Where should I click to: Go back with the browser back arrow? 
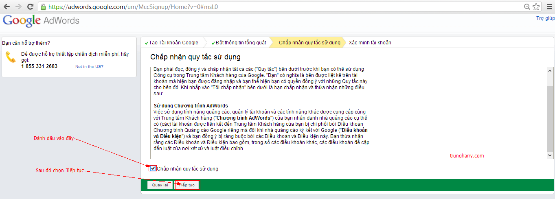click(x=7, y=7)
